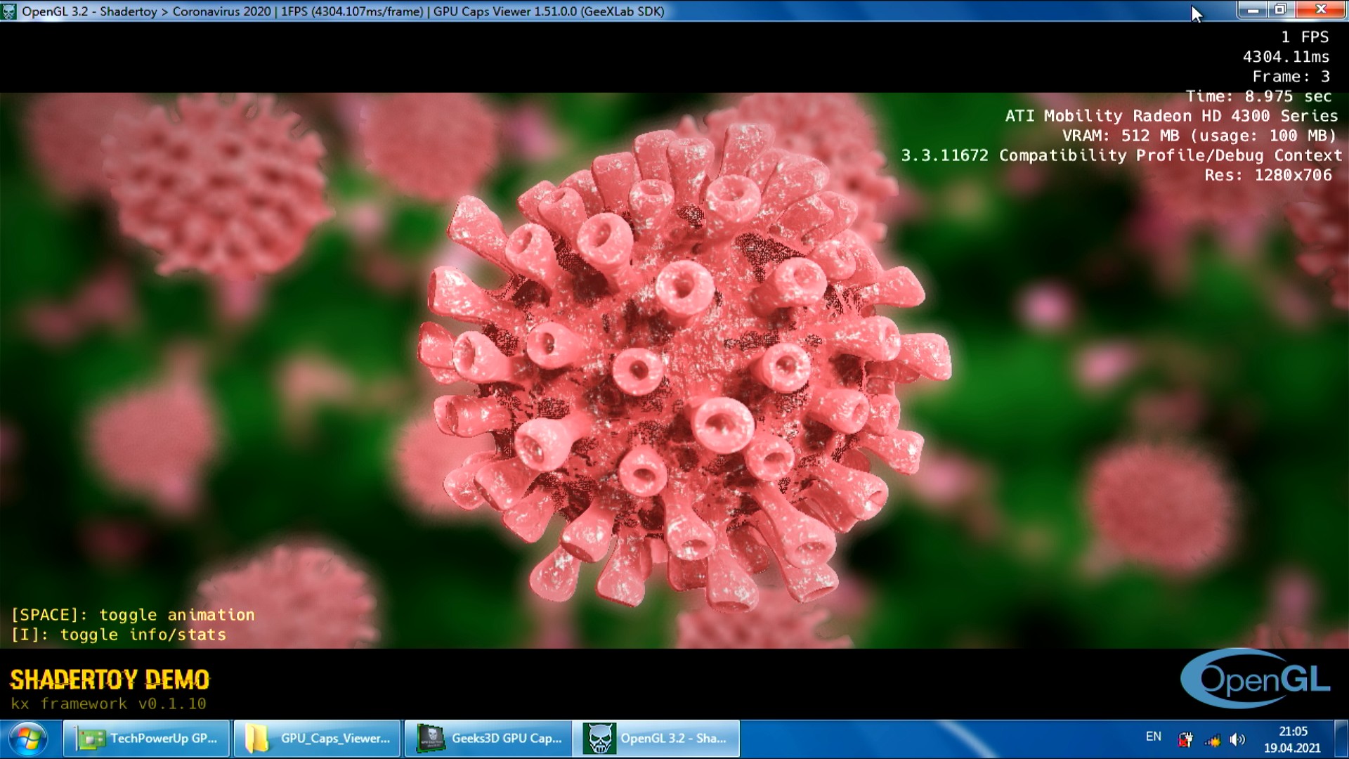Click the EN language indicator in tray
This screenshot has width=1349, height=759.
[1153, 737]
